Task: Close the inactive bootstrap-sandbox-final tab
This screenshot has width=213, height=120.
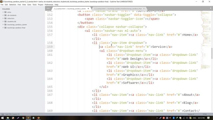Action: click(144, 9)
